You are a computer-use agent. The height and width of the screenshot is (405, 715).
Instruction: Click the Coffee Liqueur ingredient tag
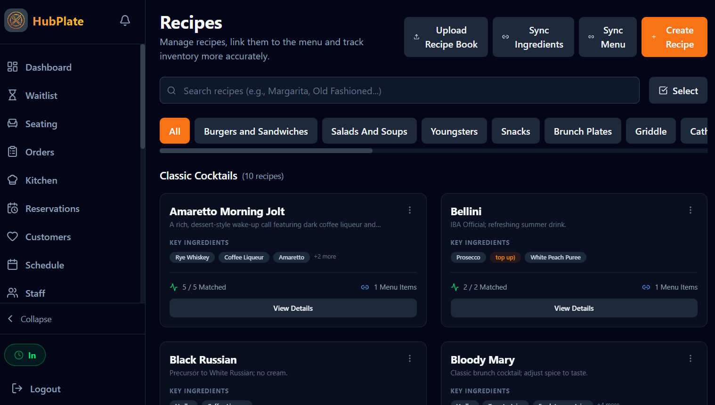pyautogui.click(x=244, y=257)
